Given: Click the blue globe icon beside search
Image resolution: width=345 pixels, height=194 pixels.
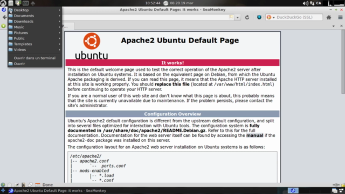Looking at the screenshot, I should 259,17.
